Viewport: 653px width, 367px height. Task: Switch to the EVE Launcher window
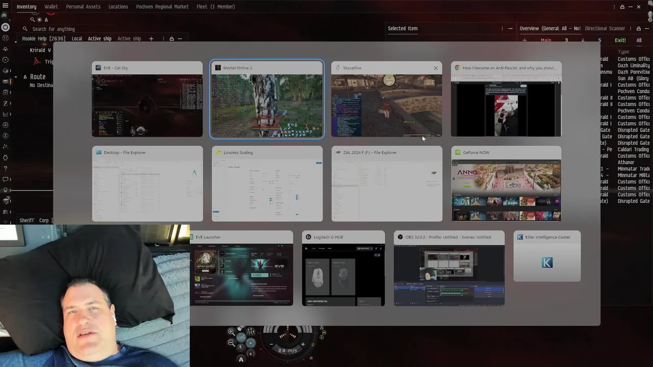pyautogui.click(x=241, y=268)
